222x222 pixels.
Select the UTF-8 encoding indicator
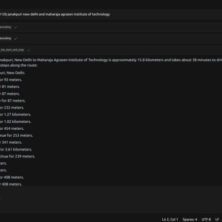pyautogui.click(x=206, y=220)
